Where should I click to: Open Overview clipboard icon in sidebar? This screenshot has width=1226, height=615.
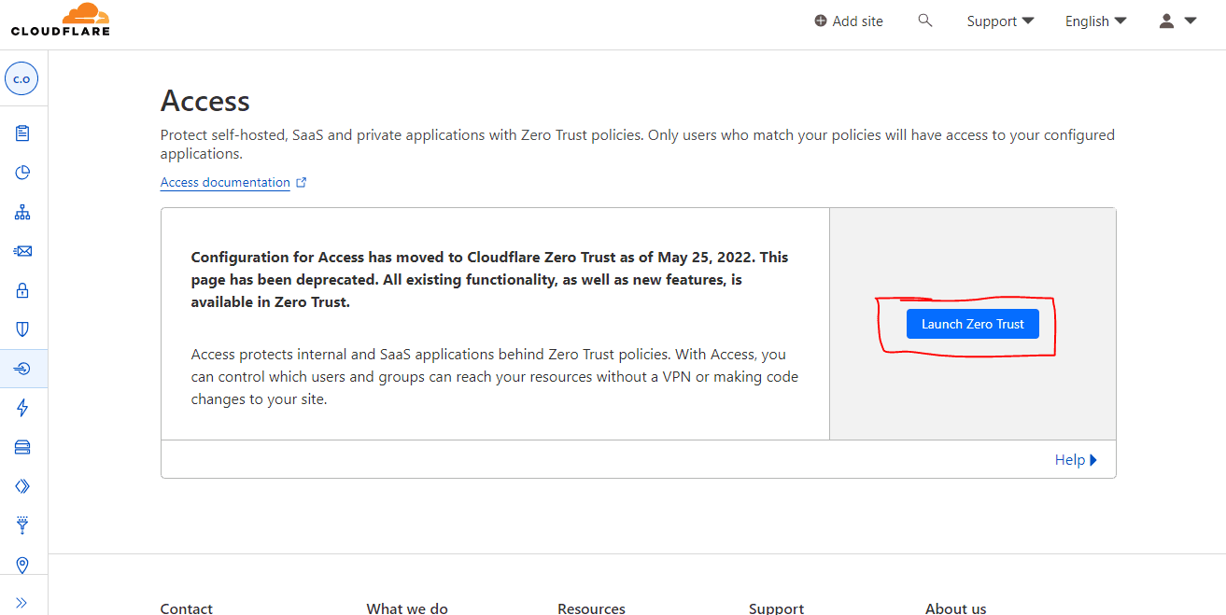22,133
